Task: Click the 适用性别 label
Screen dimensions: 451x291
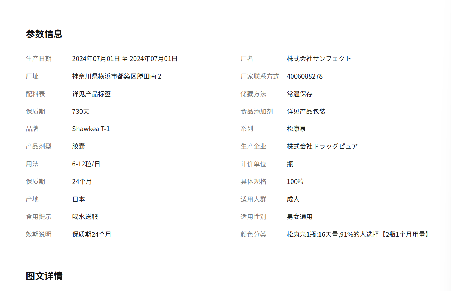Action: pyautogui.click(x=253, y=217)
